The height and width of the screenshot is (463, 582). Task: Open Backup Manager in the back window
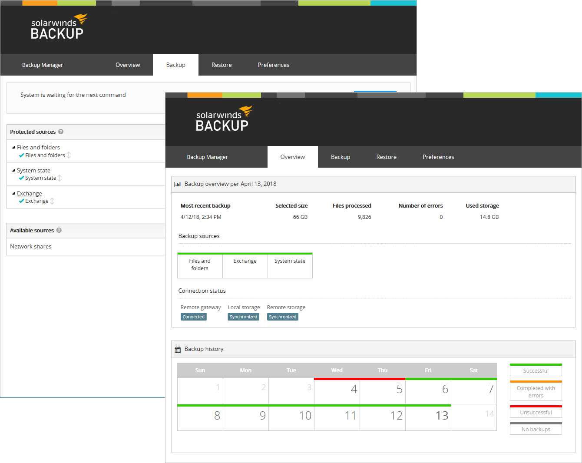click(43, 65)
